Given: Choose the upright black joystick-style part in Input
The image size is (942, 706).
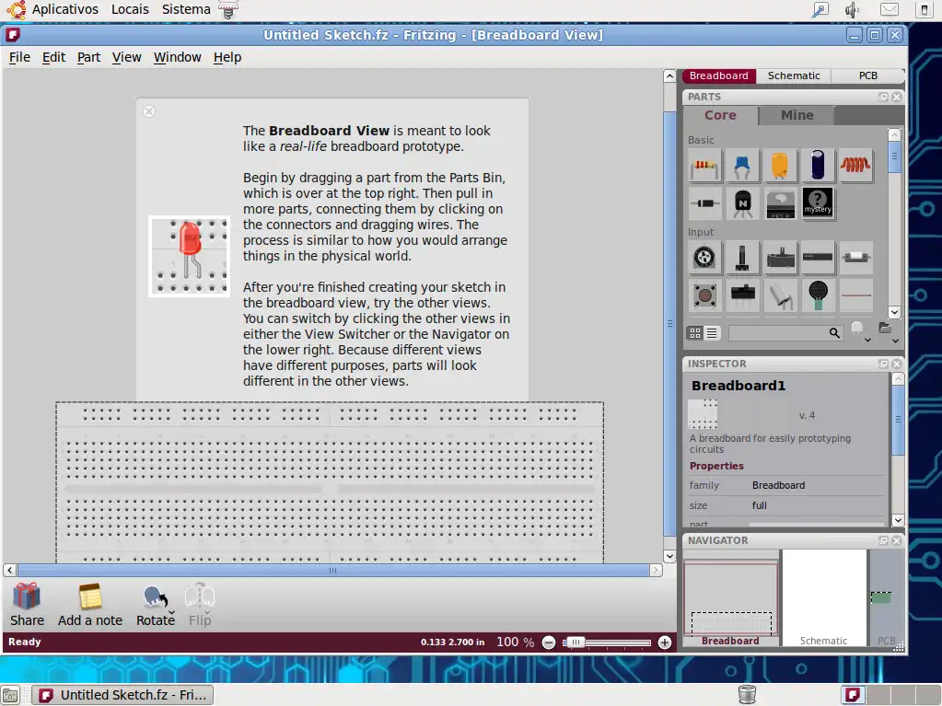Looking at the screenshot, I should (x=742, y=258).
